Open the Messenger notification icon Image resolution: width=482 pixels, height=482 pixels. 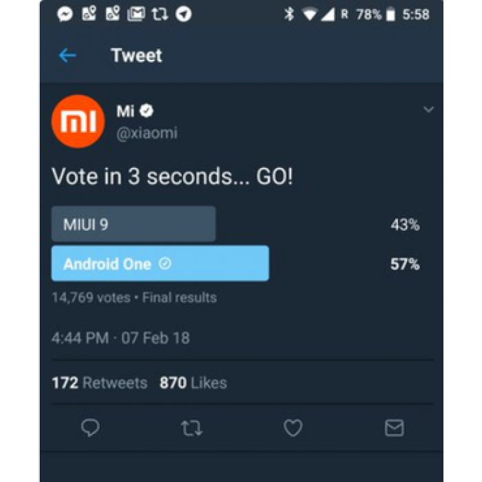coord(65,14)
